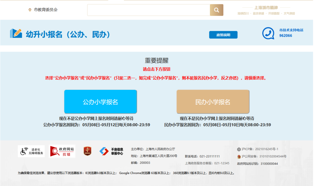
Task: Click the red shield 党政机关 emblem
Action: coord(87,151)
